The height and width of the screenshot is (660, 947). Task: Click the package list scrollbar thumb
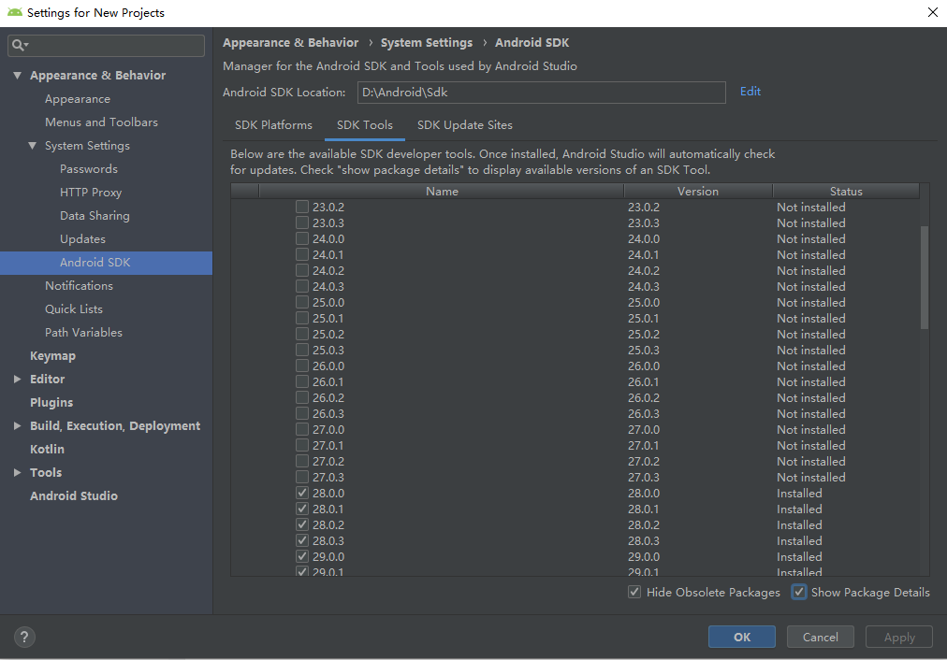click(x=924, y=278)
